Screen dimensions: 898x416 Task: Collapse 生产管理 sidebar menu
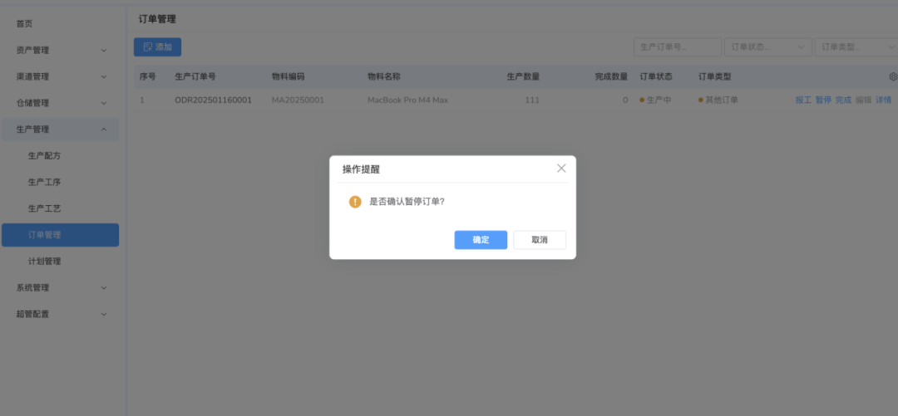[60, 130]
